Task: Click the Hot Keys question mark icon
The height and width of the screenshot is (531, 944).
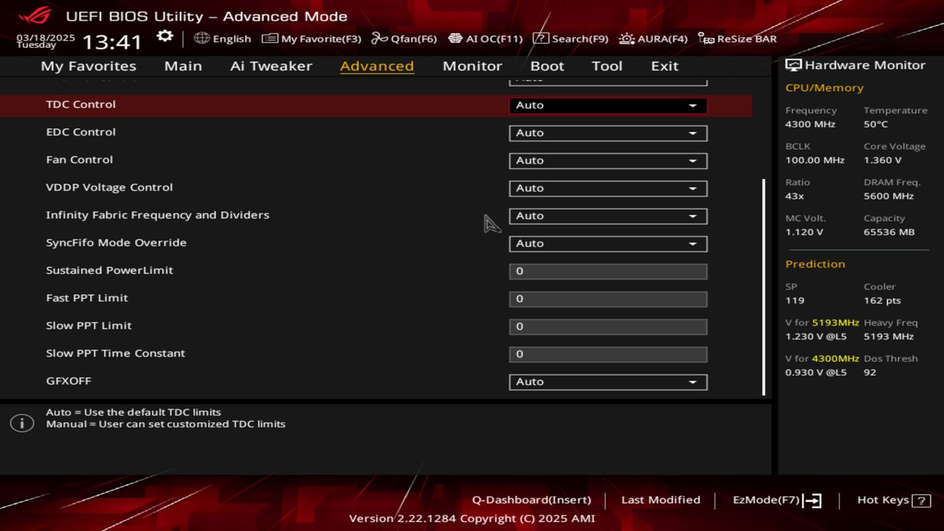Action: coord(921,501)
